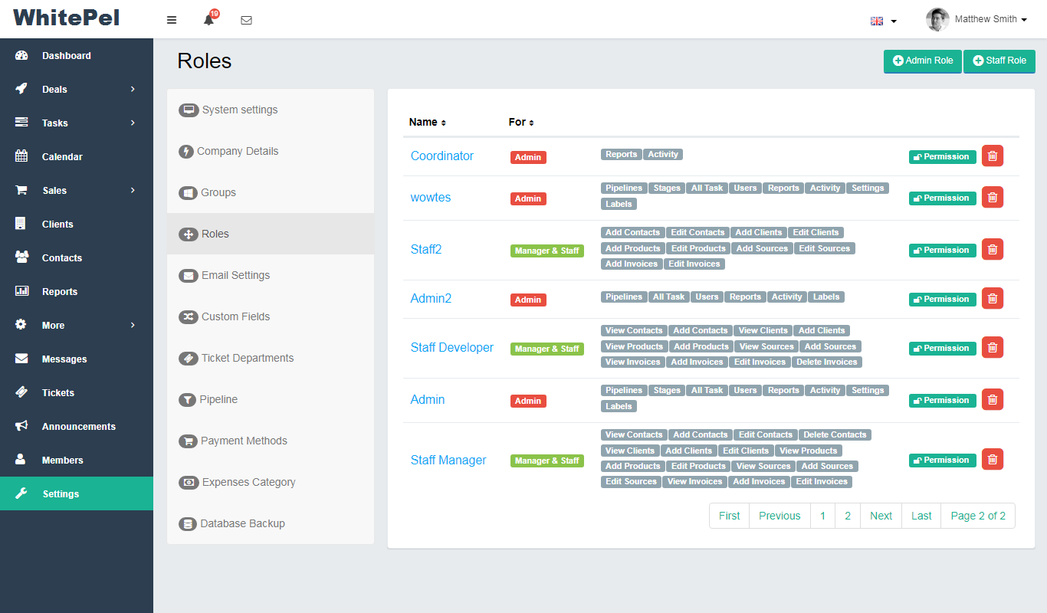This screenshot has width=1047, height=613.
Task: Click the Admin Role button
Action: (x=922, y=61)
